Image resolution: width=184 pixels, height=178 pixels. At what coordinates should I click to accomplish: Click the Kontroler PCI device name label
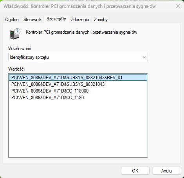[81, 32]
